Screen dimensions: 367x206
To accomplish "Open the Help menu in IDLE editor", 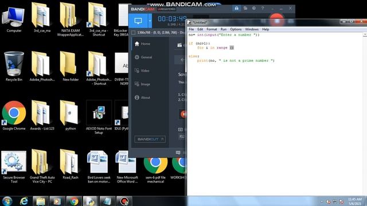I will point(266,29).
